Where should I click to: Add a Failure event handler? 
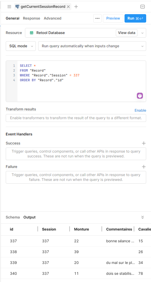tap(143, 167)
